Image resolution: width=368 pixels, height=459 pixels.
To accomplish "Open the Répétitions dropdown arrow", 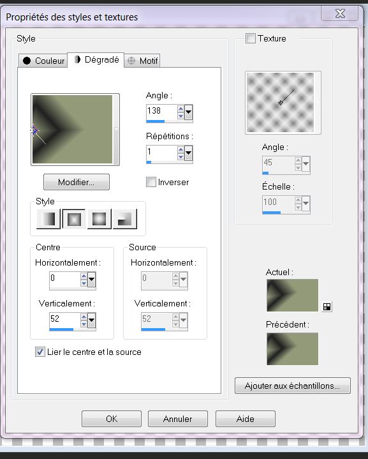I will pyautogui.click(x=188, y=153).
